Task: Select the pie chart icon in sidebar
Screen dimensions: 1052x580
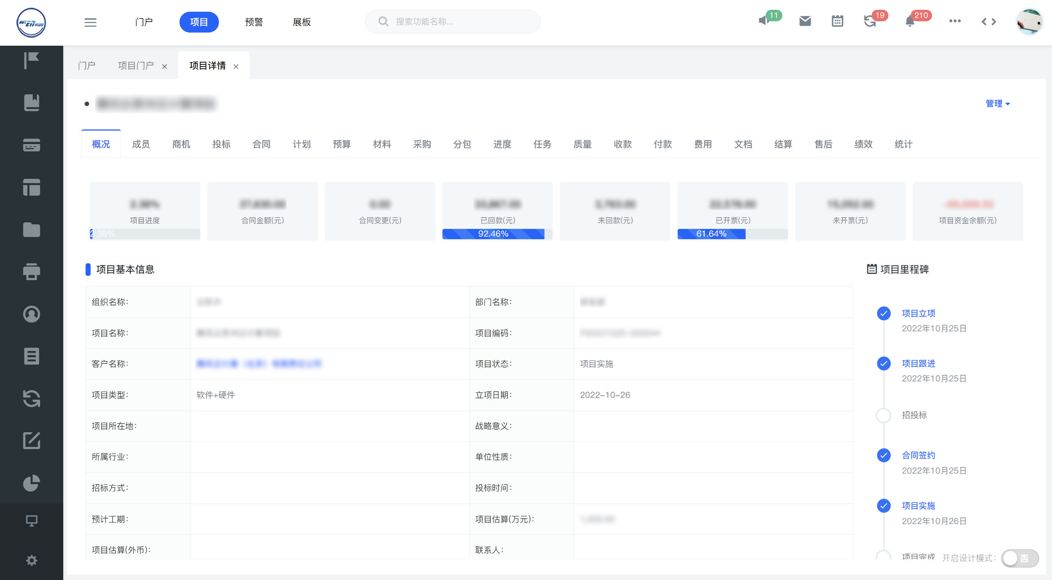Action: tap(31, 483)
